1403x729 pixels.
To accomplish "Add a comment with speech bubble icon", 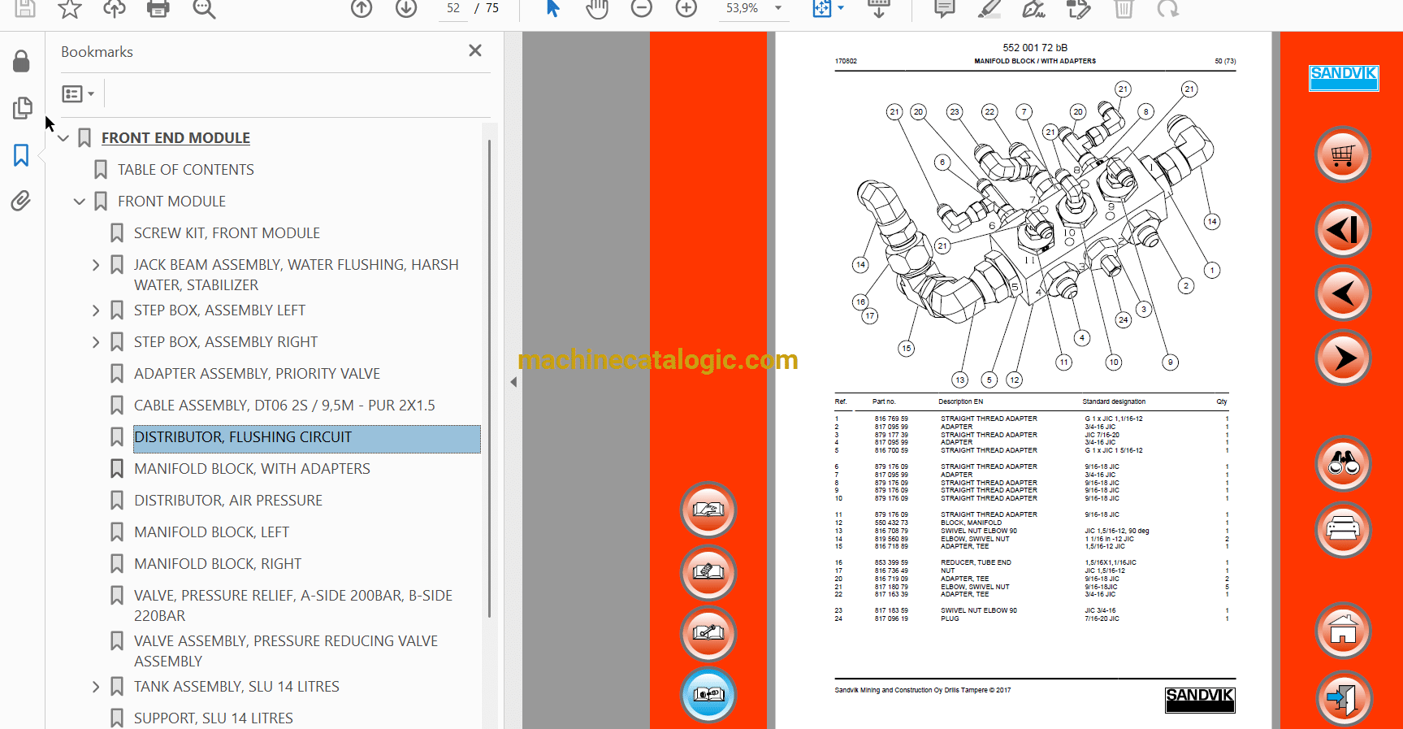I will pos(944,9).
